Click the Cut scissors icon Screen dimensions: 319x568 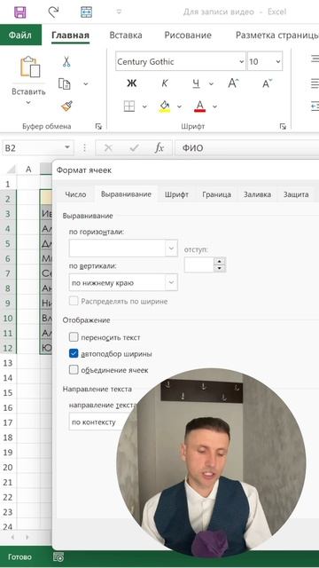tap(66, 61)
